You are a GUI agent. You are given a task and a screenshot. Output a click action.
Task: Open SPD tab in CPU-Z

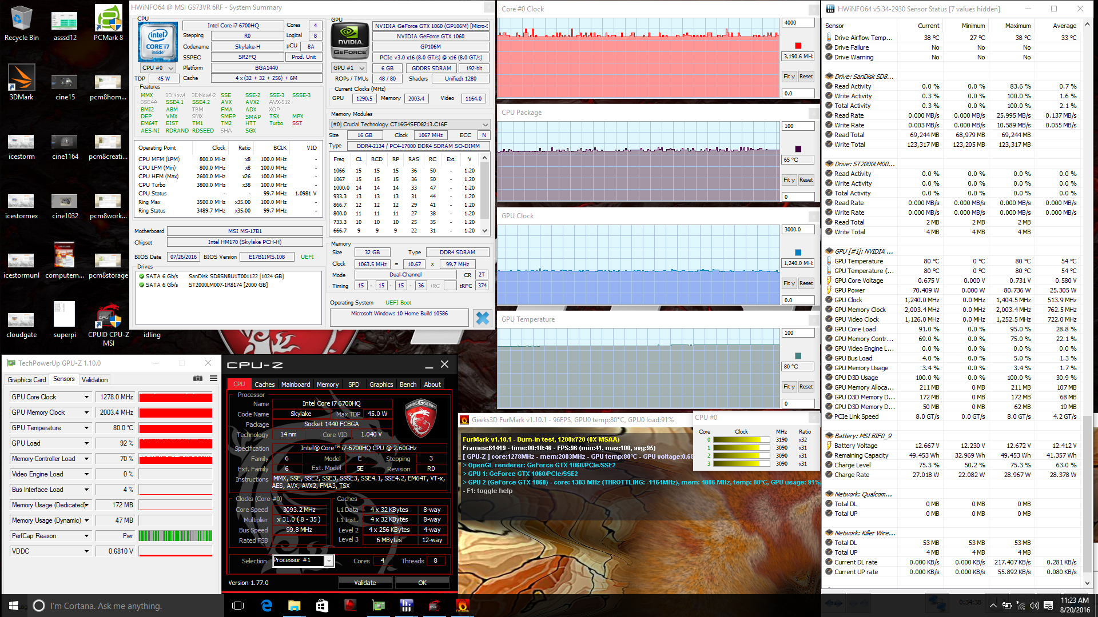354,384
